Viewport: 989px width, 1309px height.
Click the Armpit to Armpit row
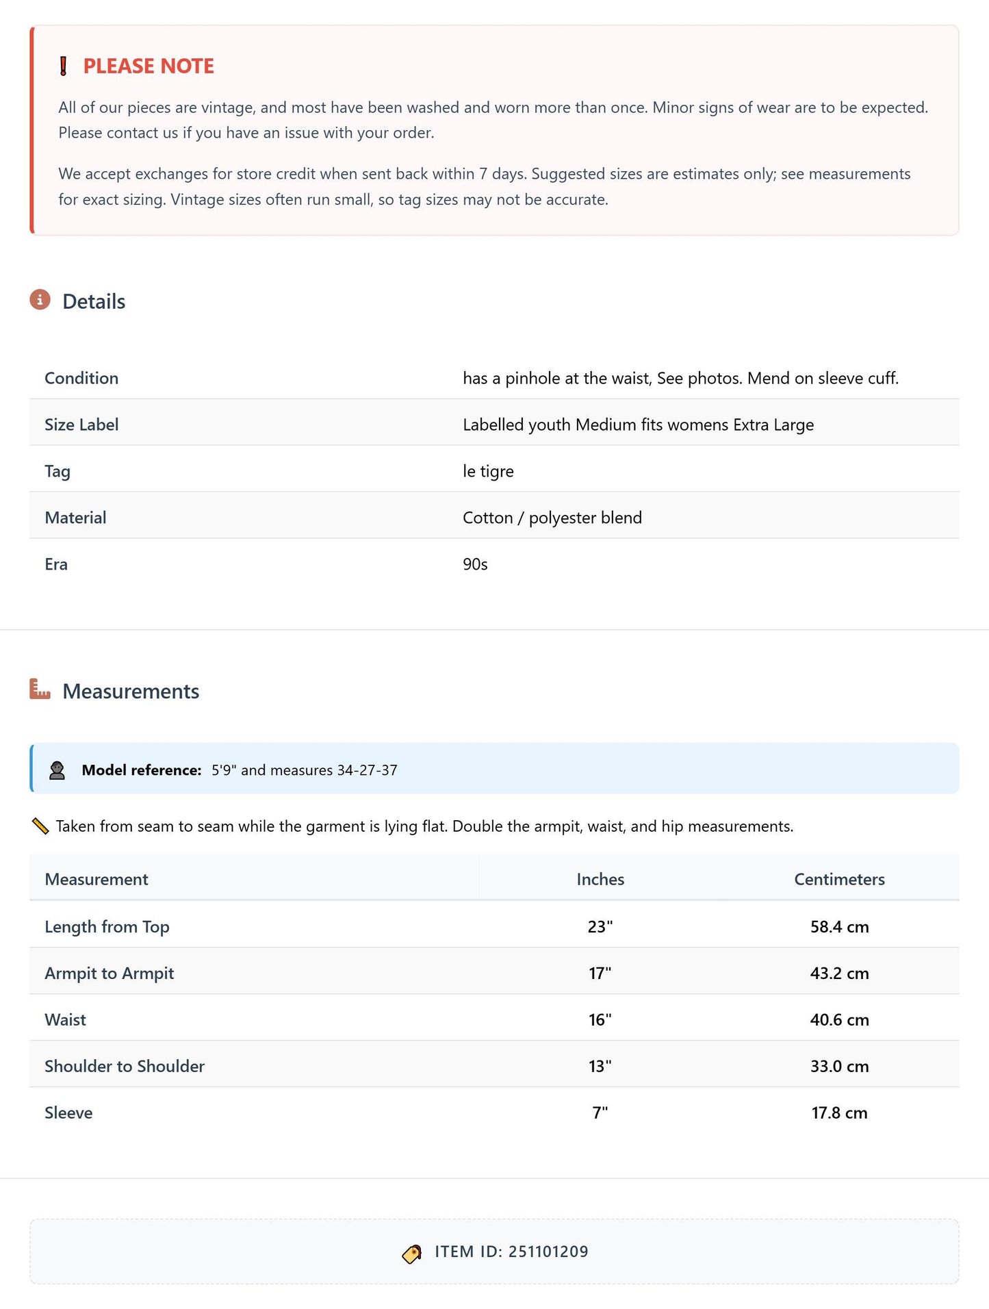tap(494, 974)
